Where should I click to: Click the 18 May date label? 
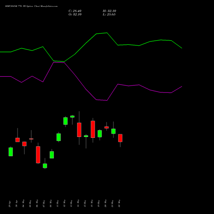click(92, 203)
